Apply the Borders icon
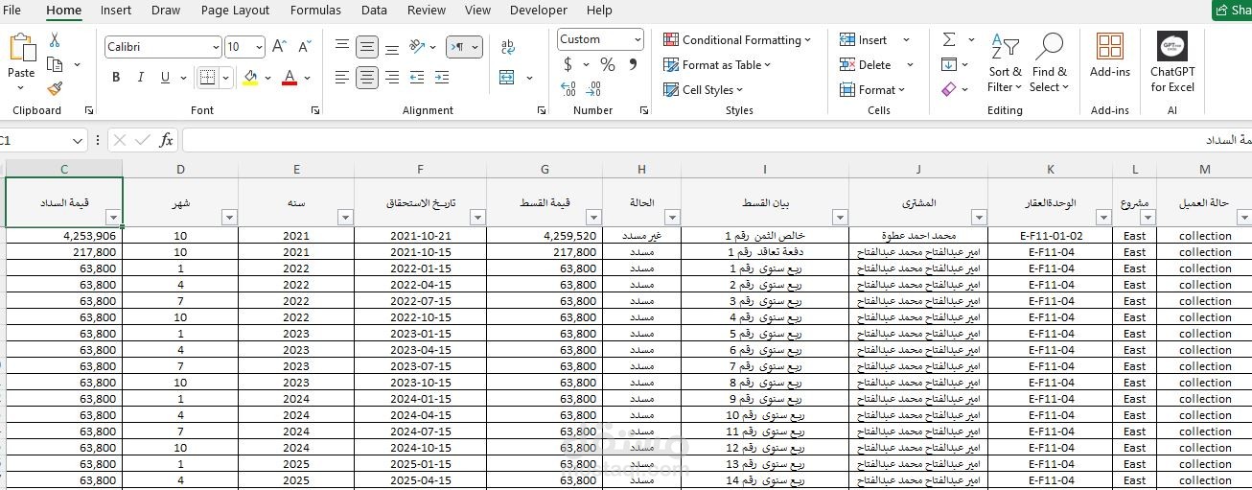Screen dimensions: 1252x490 click(x=207, y=78)
